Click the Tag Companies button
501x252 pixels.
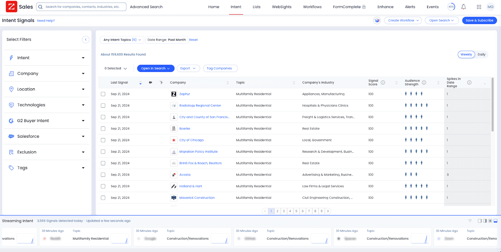coord(220,68)
